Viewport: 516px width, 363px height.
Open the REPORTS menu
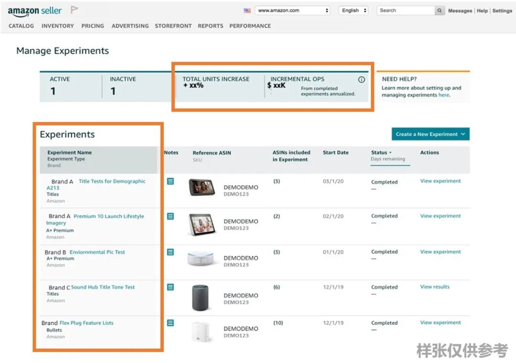point(210,26)
